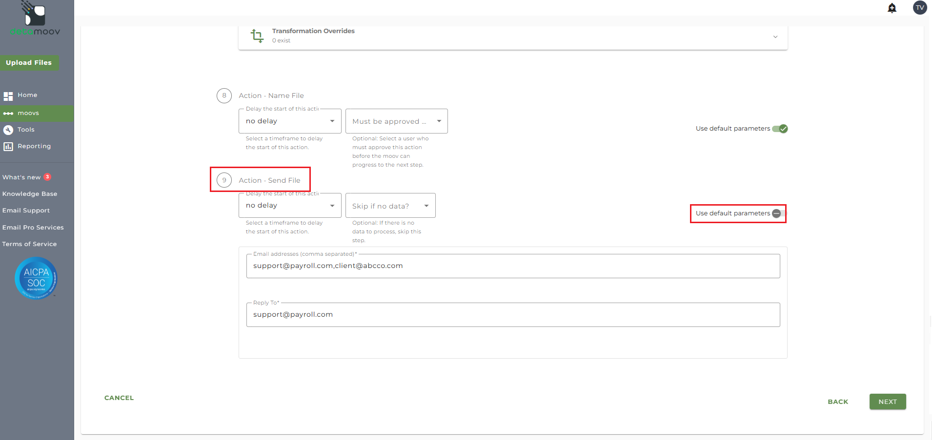Open the Send File delay dropdown
Viewport: 932px width, 440px height.
[x=290, y=206]
